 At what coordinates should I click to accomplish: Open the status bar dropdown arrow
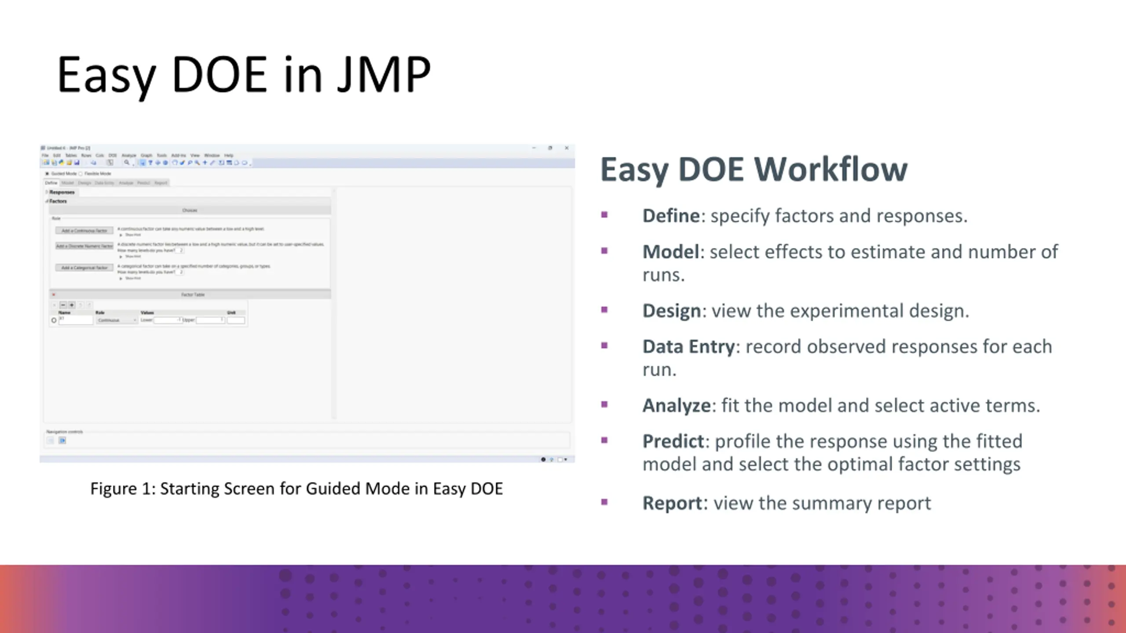point(566,459)
